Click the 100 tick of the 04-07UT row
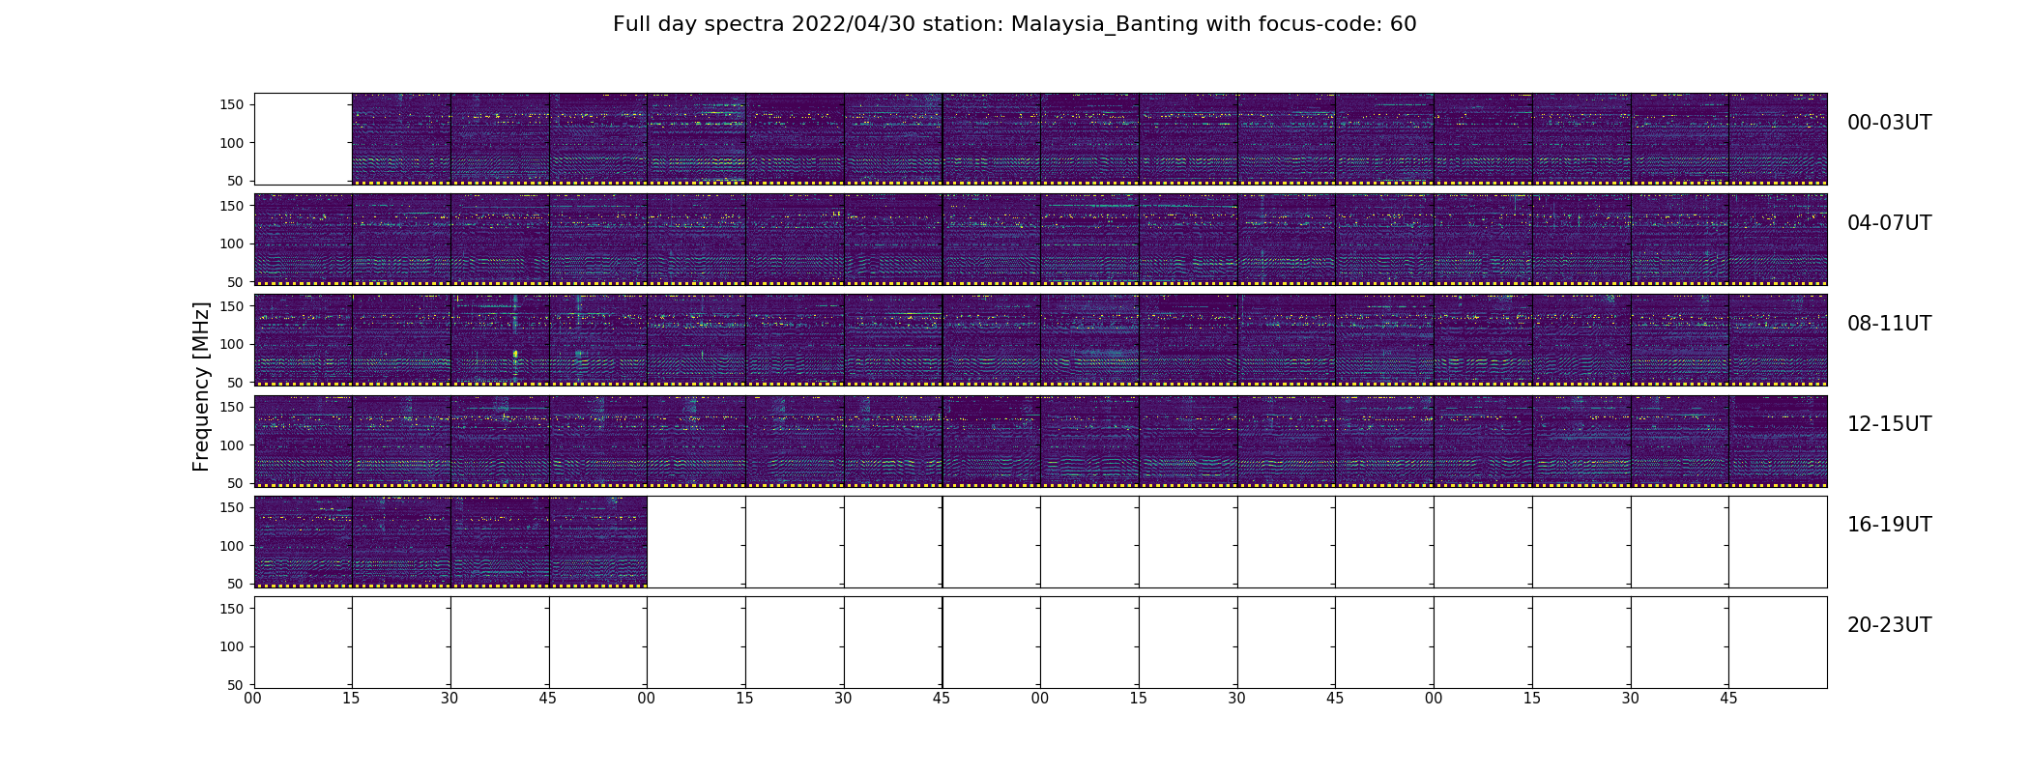This screenshot has height=773, width=2030. pos(232,243)
